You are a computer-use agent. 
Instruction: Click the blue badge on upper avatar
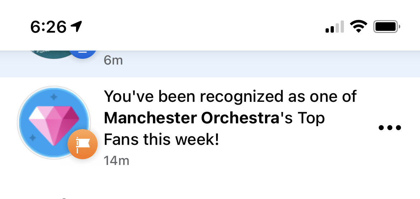tap(83, 54)
